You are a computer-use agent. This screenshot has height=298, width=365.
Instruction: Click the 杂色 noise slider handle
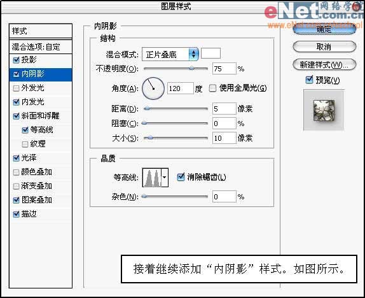point(144,196)
